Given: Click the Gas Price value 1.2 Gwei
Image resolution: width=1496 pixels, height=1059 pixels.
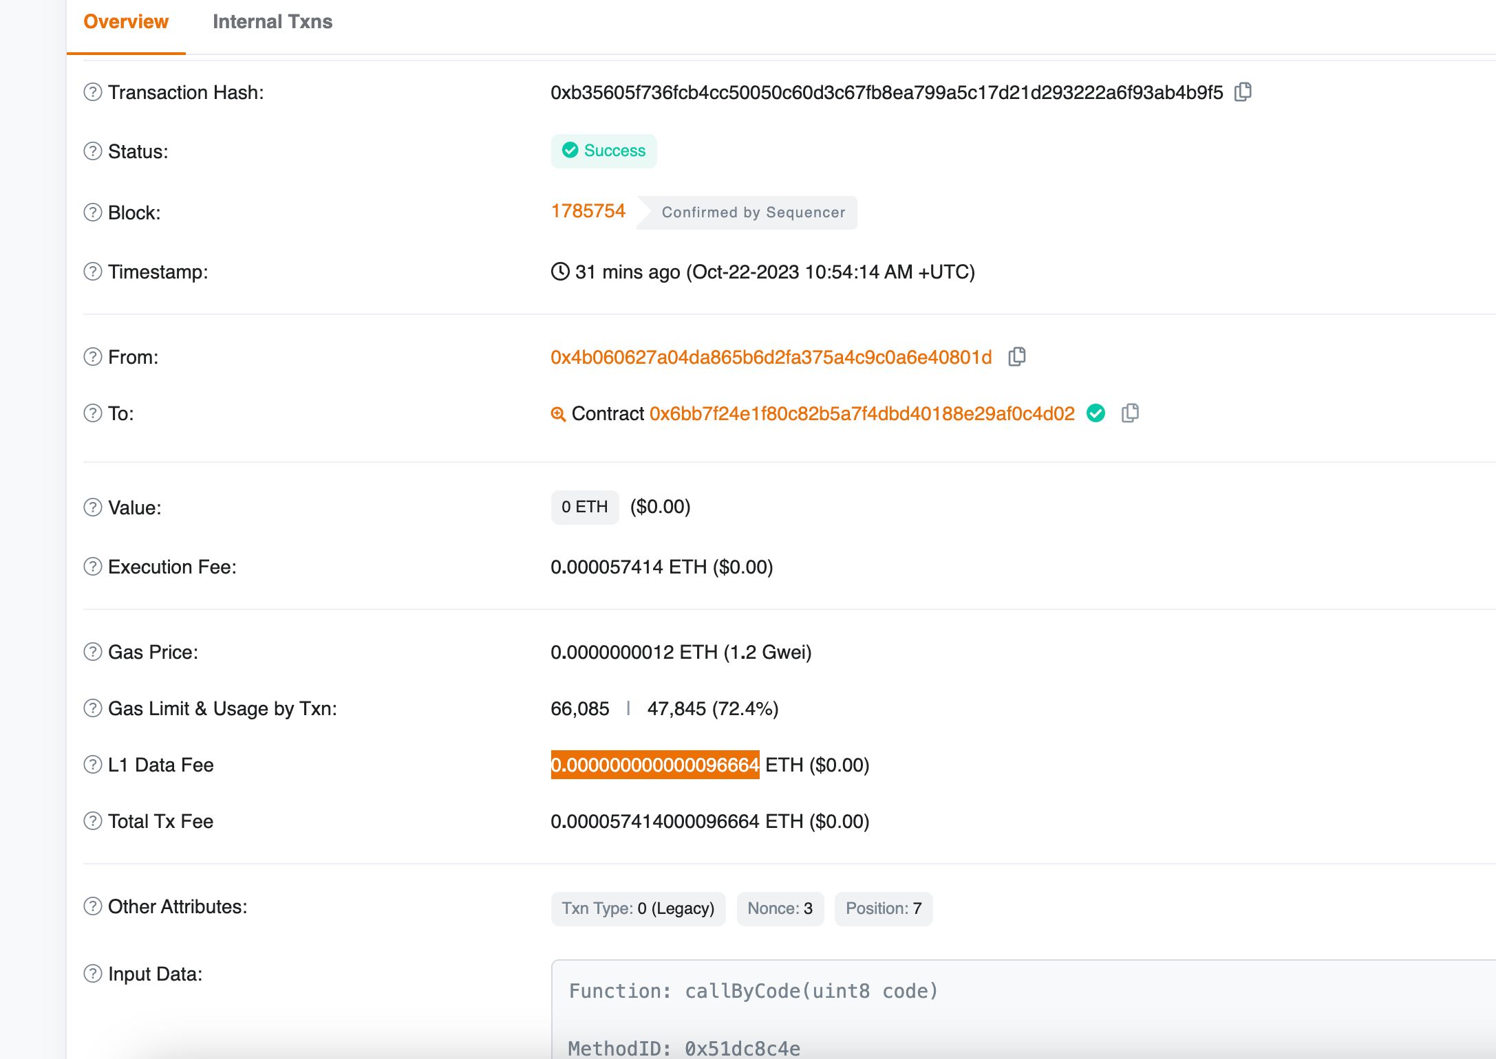Looking at the screenshot, I should click(681, 653).
